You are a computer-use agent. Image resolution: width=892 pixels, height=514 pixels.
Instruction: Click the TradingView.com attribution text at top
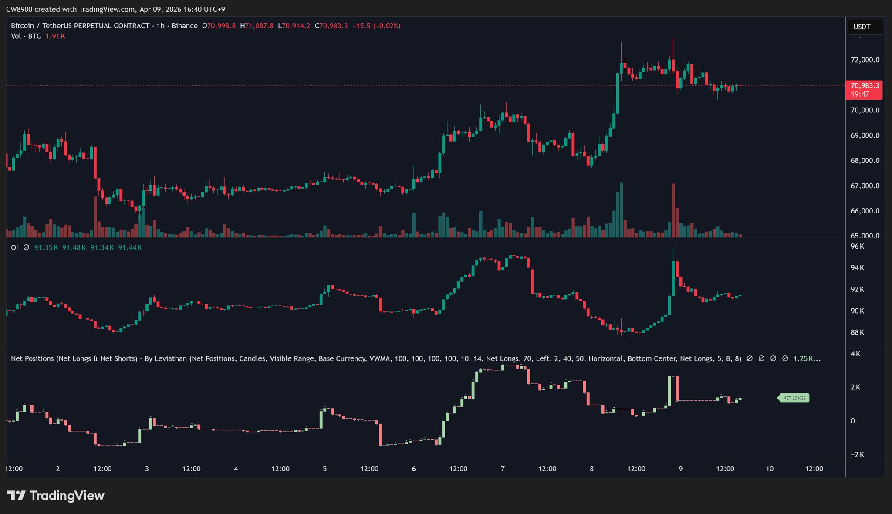pos(106,9)
